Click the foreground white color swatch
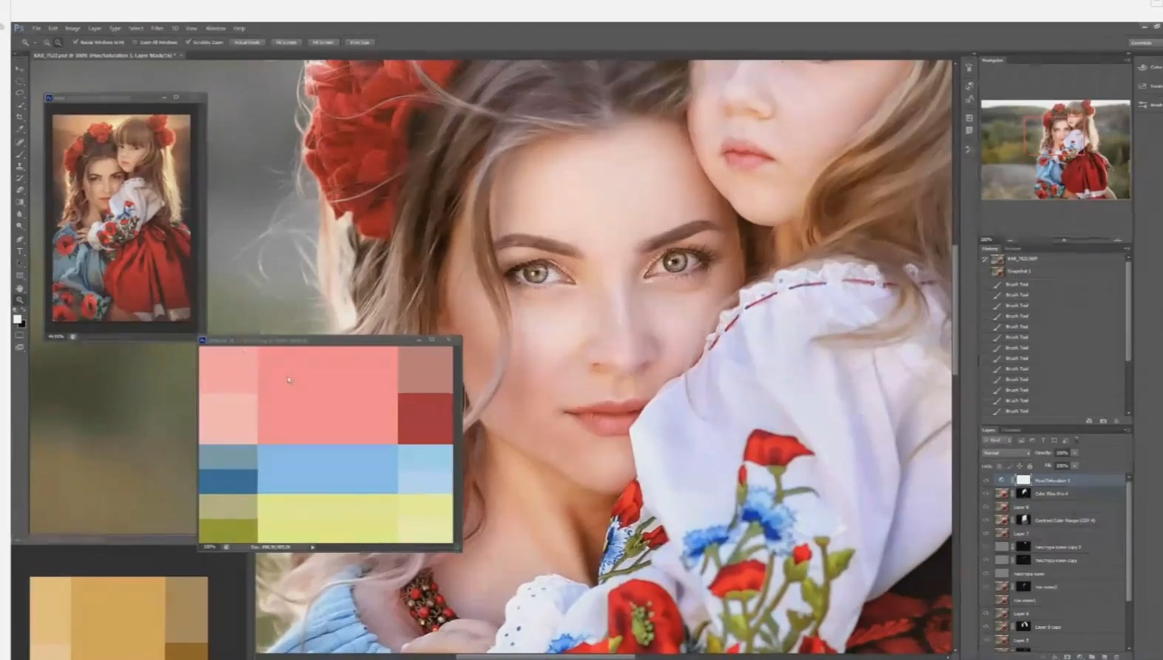 [x=17, y=319]
